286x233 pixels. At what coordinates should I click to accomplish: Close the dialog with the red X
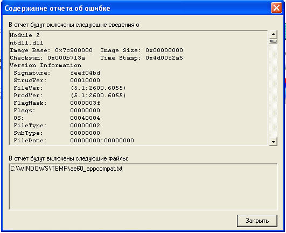(276, 8)
